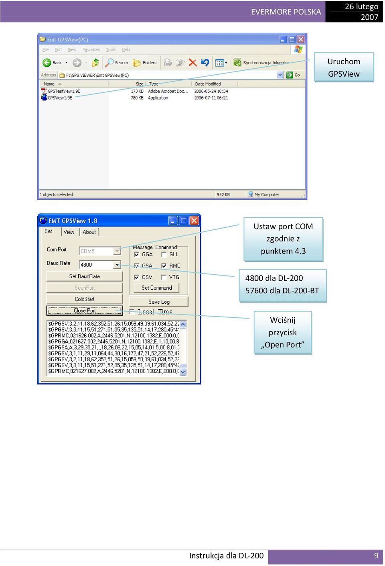
Task: Toggle the Folders pane icon
Action: [x=137, y=63]
